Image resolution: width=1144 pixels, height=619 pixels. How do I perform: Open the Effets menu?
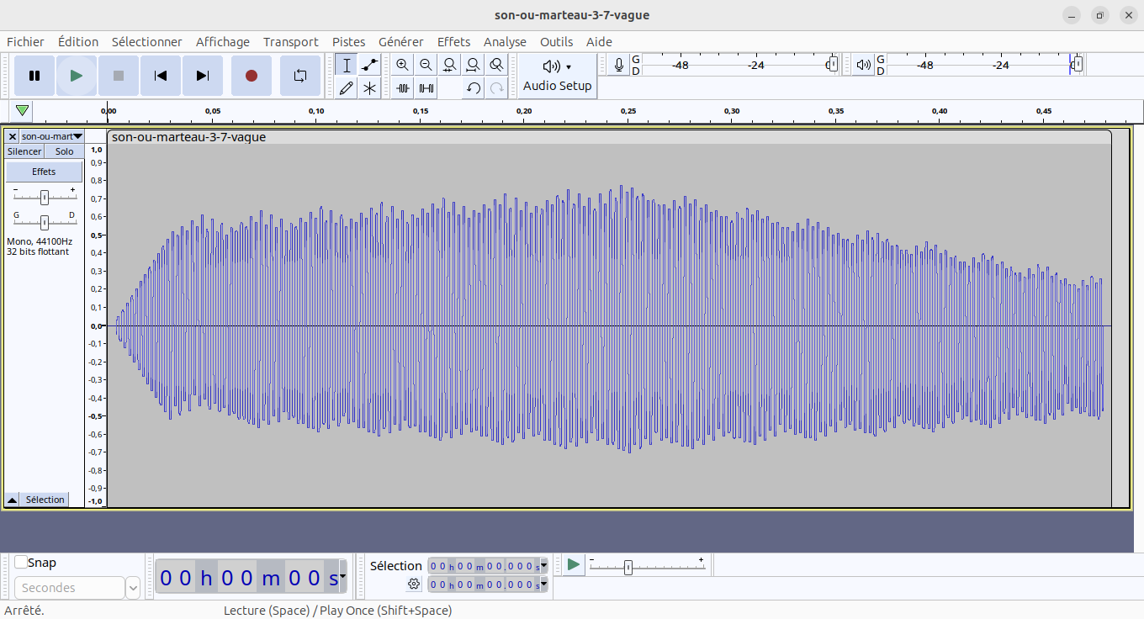coord(453,42)
